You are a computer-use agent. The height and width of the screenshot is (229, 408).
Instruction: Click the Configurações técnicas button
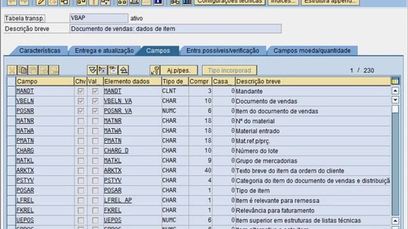229,2
